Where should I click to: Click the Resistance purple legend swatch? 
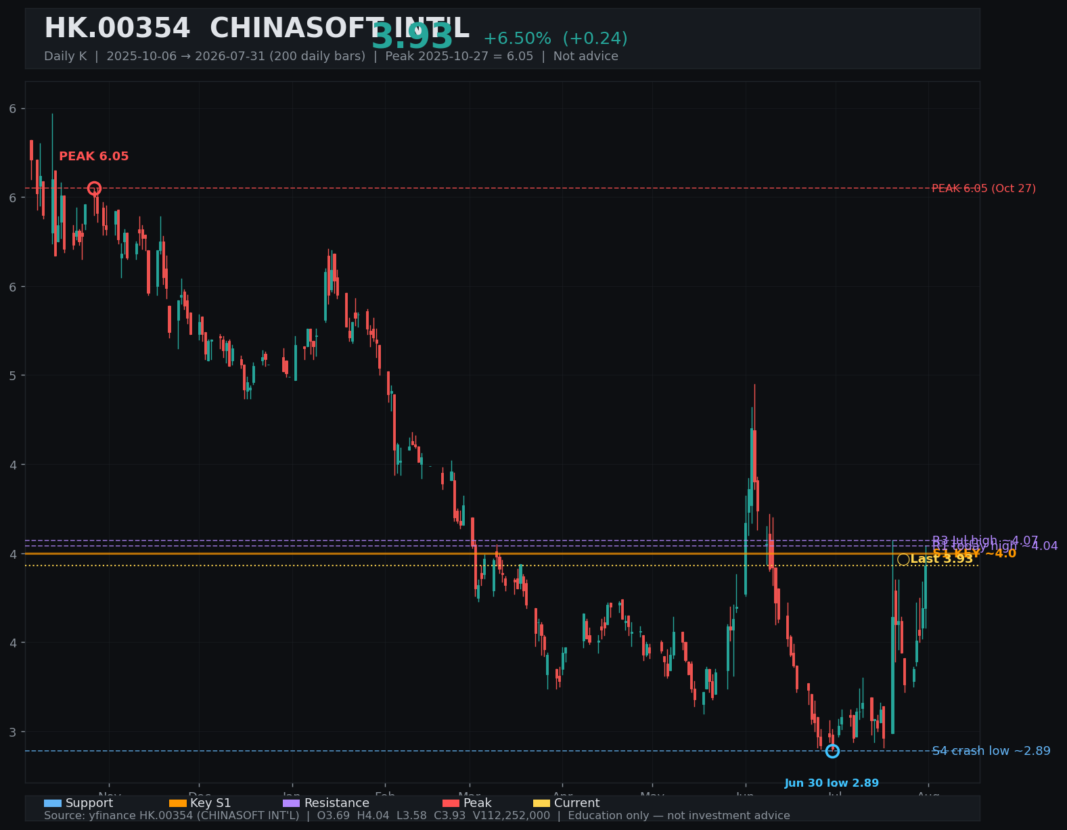click(x=292, y=804)
